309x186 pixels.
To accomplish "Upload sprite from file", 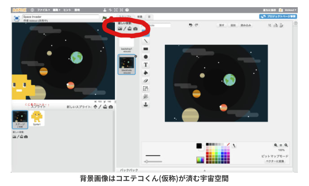I will click(105, 107).
